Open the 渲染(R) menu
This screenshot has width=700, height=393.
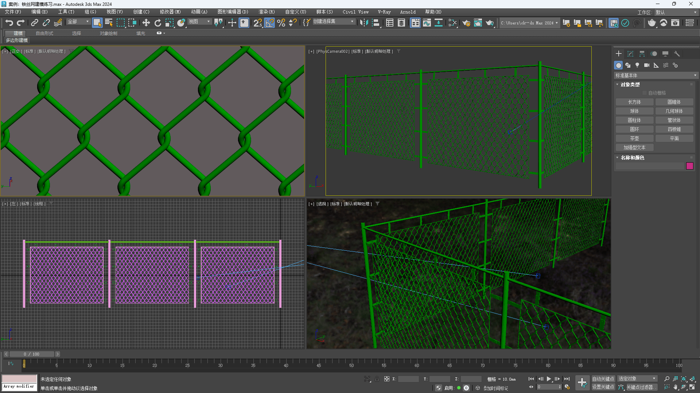pos(267,12)
